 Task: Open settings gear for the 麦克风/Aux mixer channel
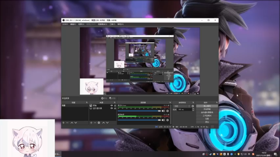pyautogui.click(x=168, y=111)
